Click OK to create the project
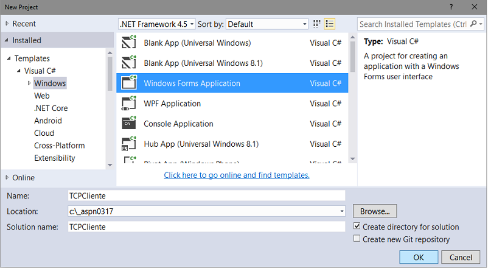The width and height of the screenshot is (488, 268). [x=419, y=257]
